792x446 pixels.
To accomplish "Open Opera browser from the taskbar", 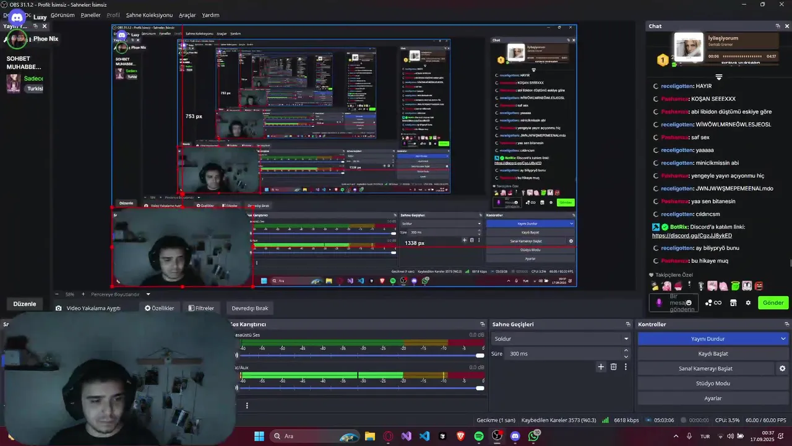I will [x=388, y=436].
